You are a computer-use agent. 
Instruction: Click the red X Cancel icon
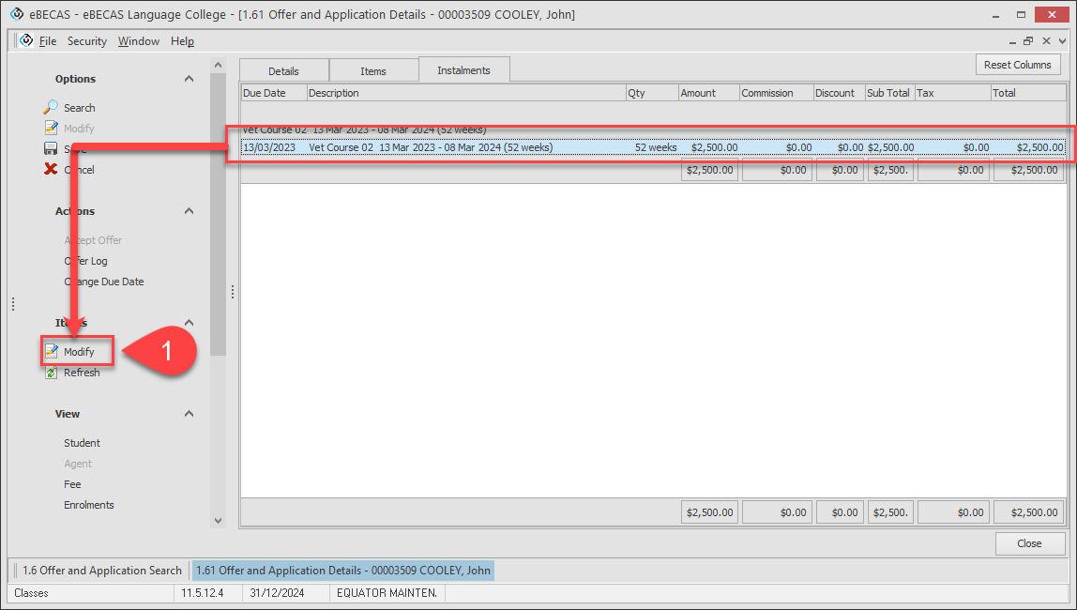coord(52,170)
